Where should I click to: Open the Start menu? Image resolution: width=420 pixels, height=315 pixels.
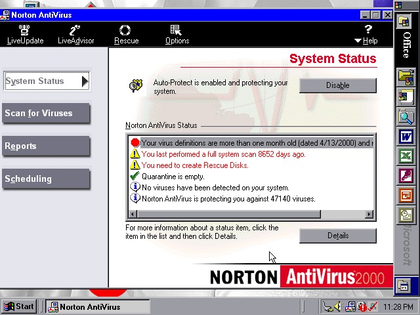pyautogui.click(x=19, y=306)
